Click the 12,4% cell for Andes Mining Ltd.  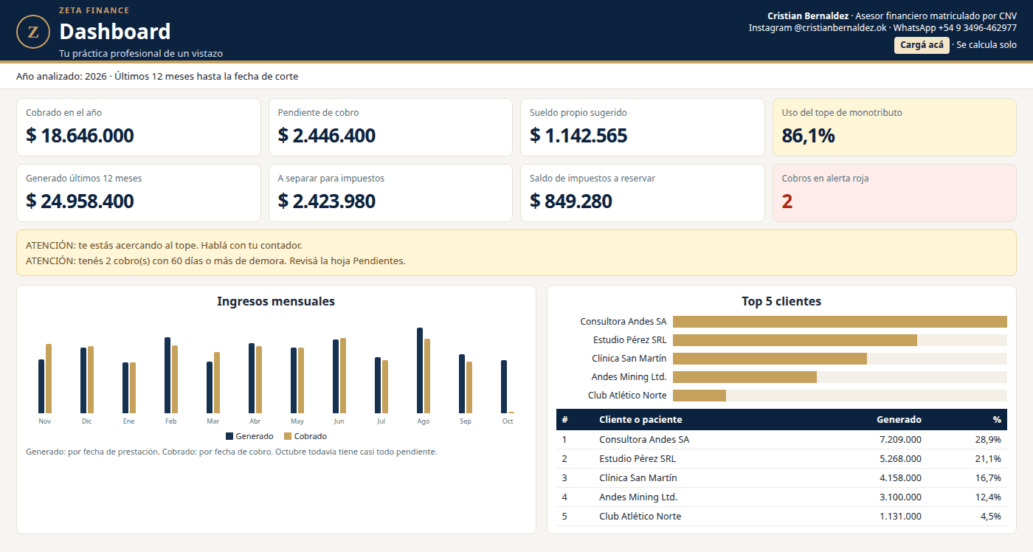988,497
